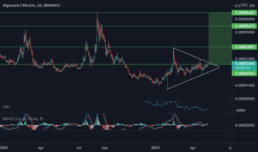Screen dimensions: 258x152
Task: Click the Jul time axis label
Action: click(79, 148)
